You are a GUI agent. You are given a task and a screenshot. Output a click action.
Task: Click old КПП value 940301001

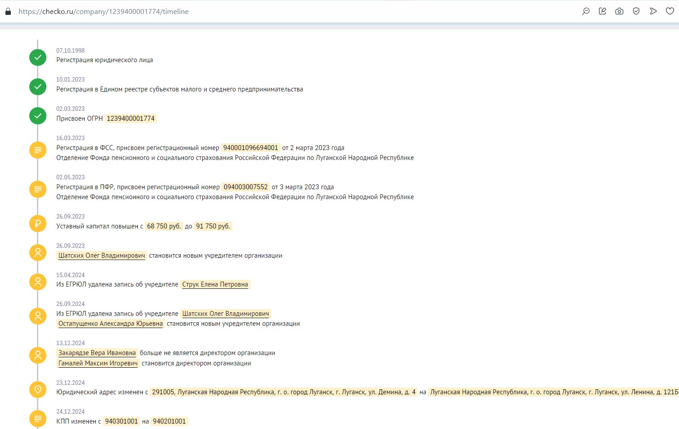click(x=122, y=421)
